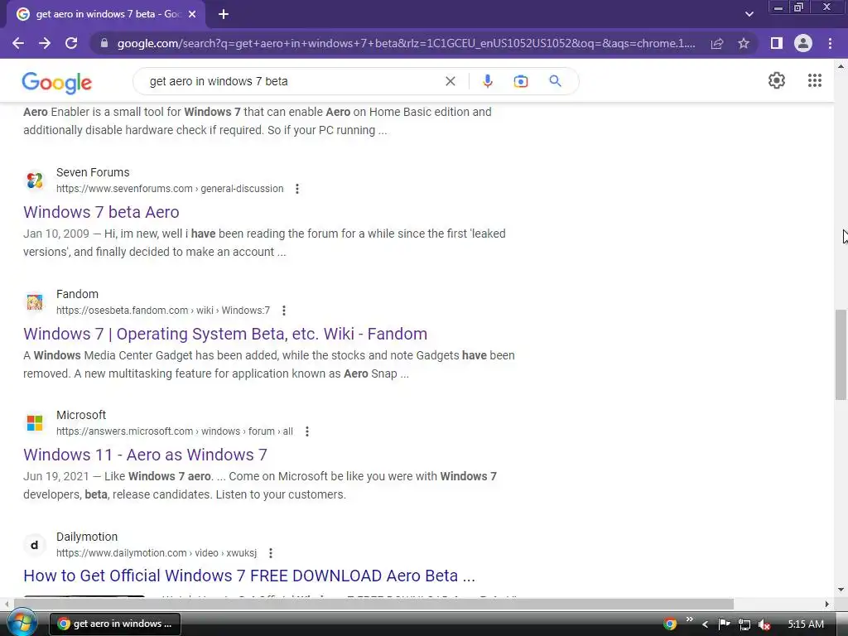Click the Microsoft logo favicon
Screen dimensions: 848x636
tap(35, 423)
